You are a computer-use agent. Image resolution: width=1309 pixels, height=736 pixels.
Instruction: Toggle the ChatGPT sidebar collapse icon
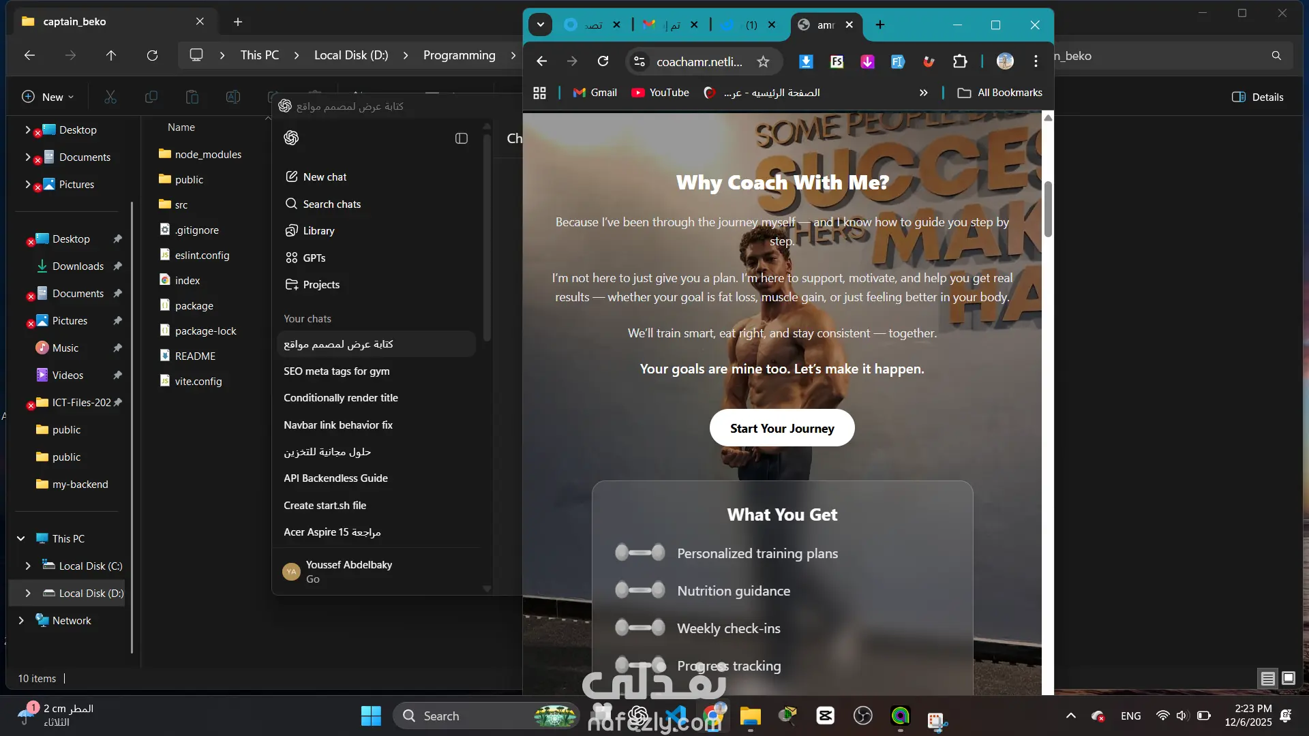click(462, 138)
